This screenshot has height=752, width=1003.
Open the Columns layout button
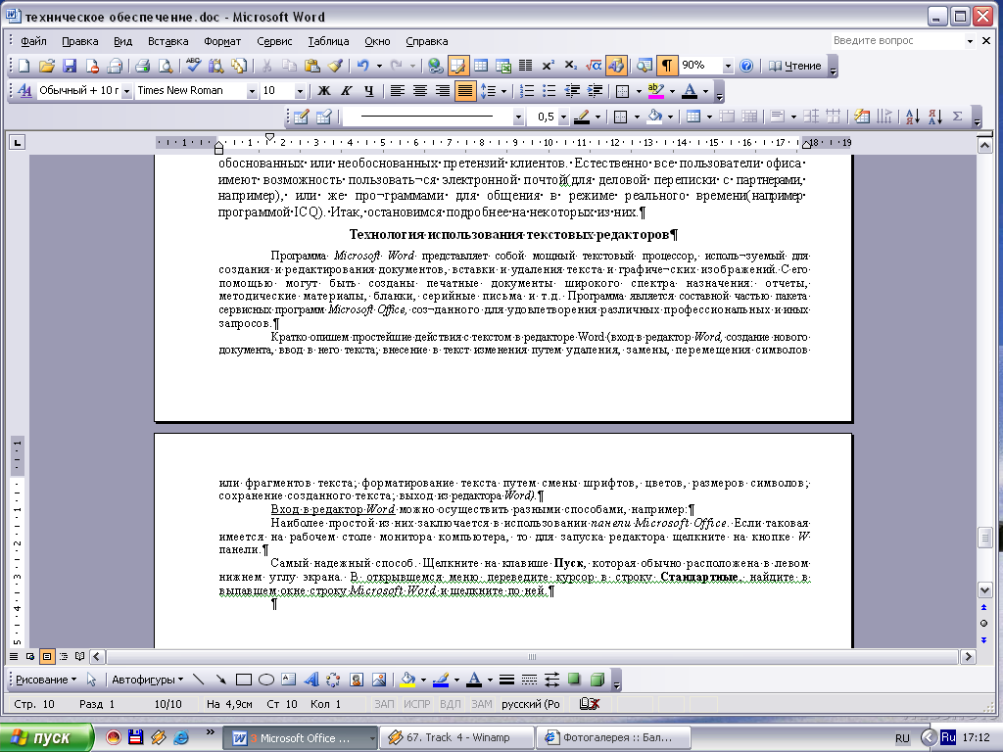(526, 66)
